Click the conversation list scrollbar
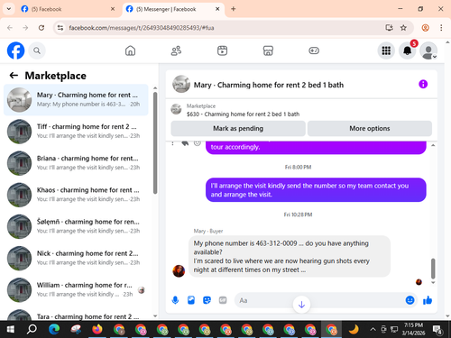The width and height of the screenshot is (451, 338). click(155, 143)
